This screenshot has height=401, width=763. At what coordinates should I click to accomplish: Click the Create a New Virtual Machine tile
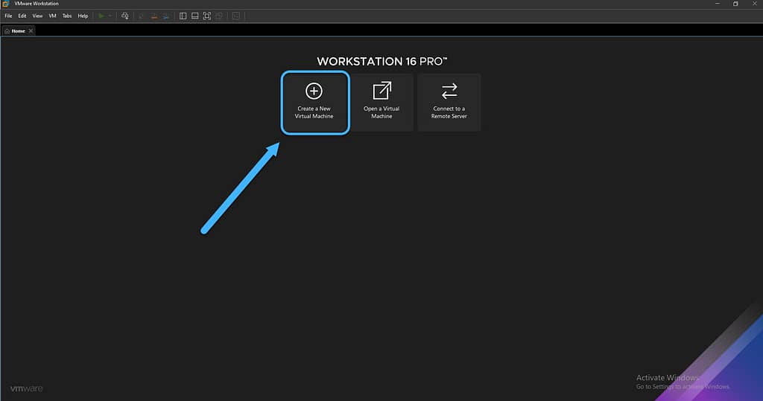click(x=315, y=103)
